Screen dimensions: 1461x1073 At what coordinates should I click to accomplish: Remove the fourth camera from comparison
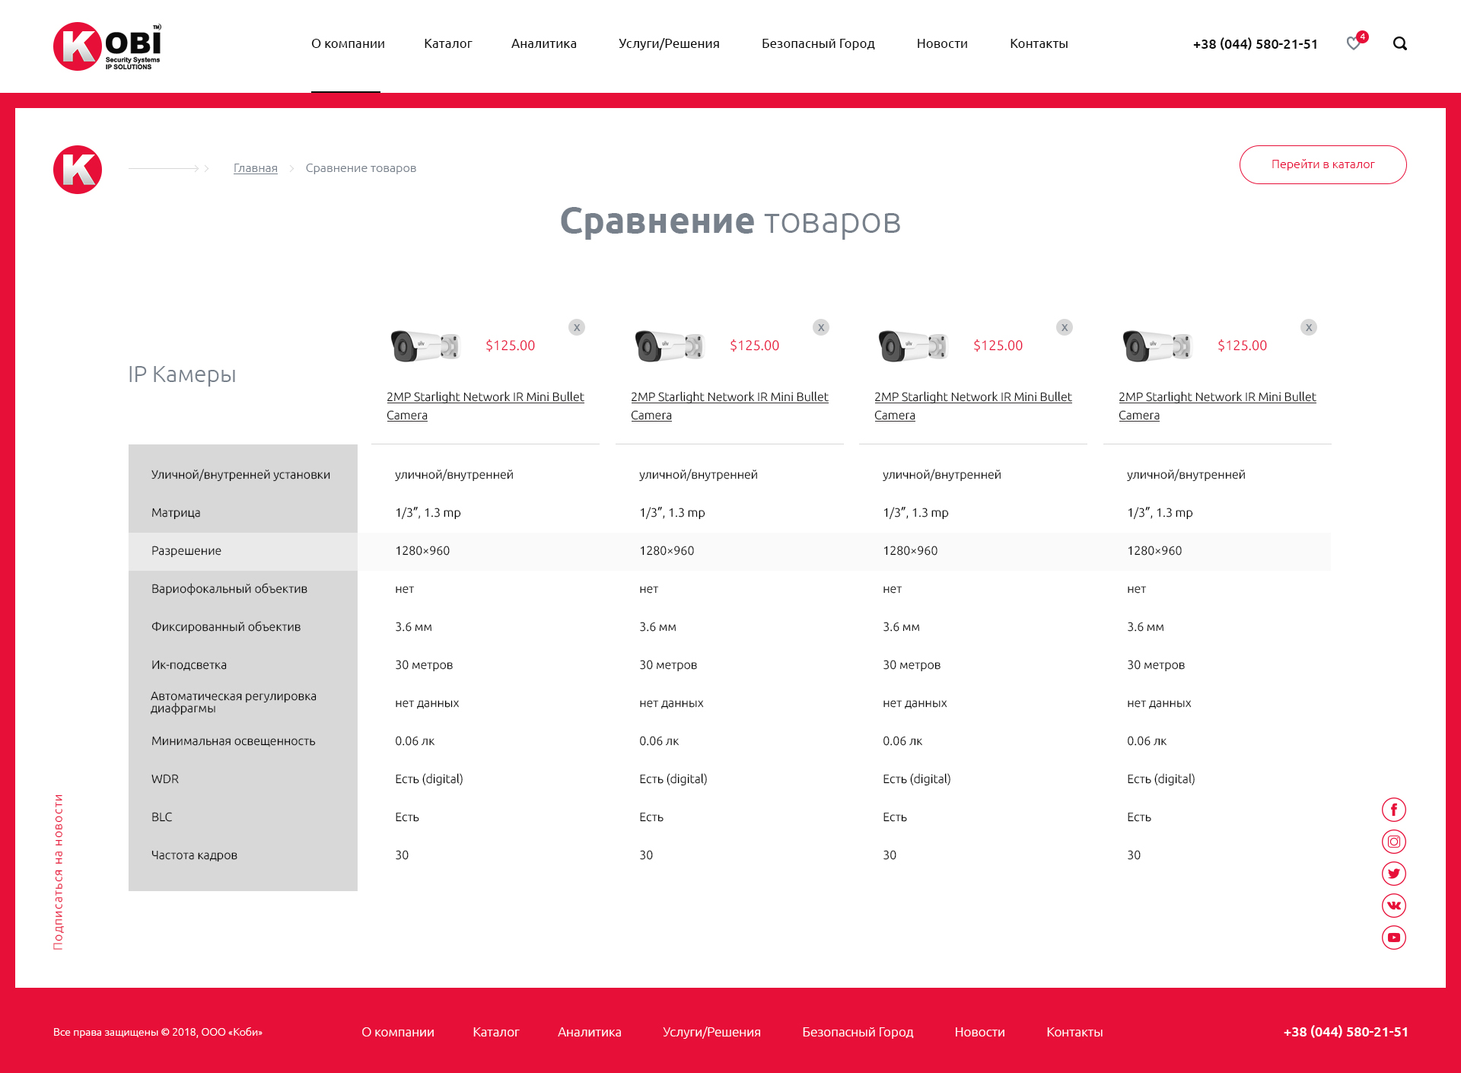point(1309,327)
